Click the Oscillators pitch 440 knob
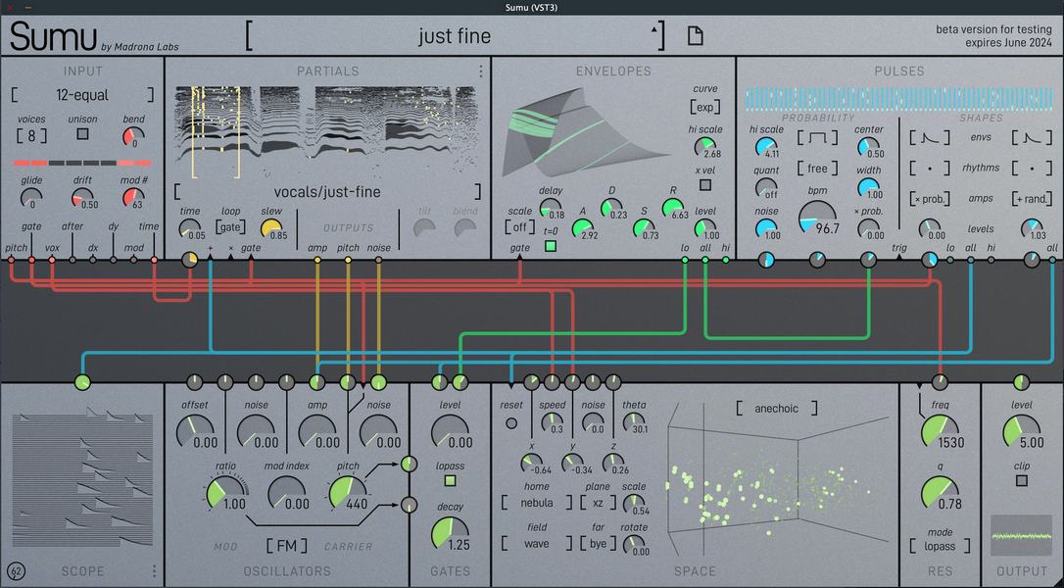Image resolution: width=1064 pixels, height=588 pixels. (348, 494)
